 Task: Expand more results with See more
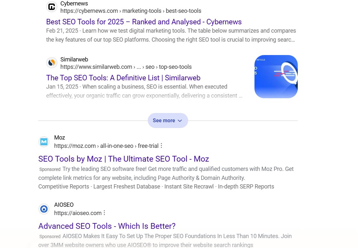pyautogui.click(x=164, y=121)
